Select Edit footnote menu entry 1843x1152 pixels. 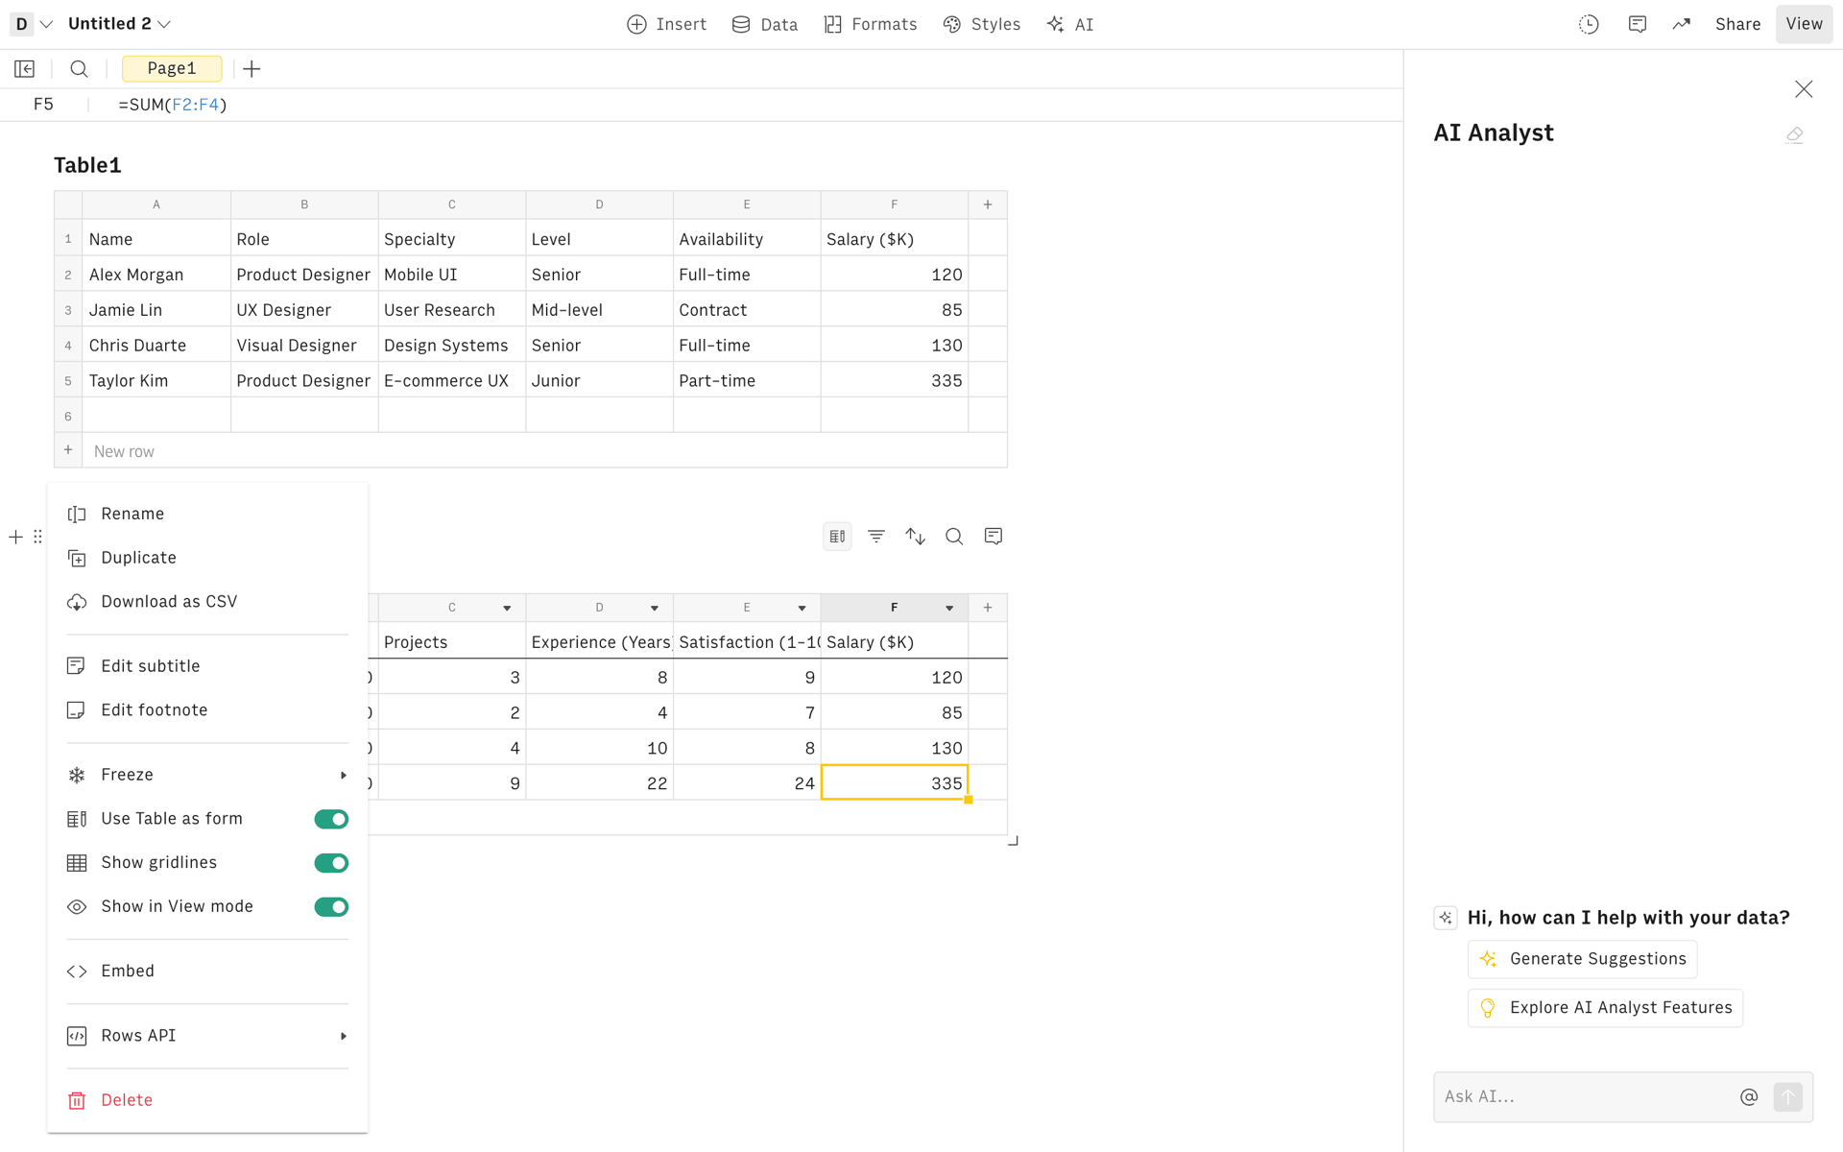(x=207, y=710)
